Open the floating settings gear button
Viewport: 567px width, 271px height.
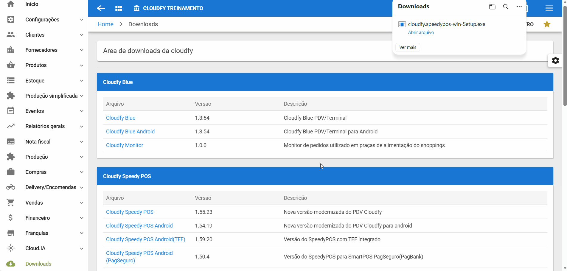coord(555,60)
